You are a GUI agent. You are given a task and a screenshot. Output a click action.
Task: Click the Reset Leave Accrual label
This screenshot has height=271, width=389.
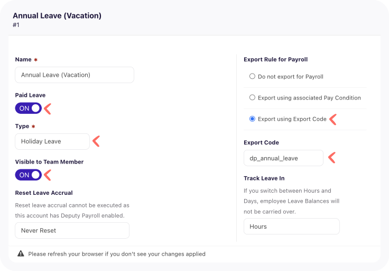pos(44,193)
